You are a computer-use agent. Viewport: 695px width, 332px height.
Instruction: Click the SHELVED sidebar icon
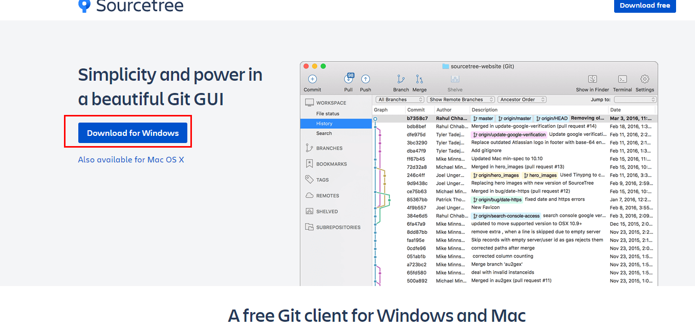[x=309, y=211]
